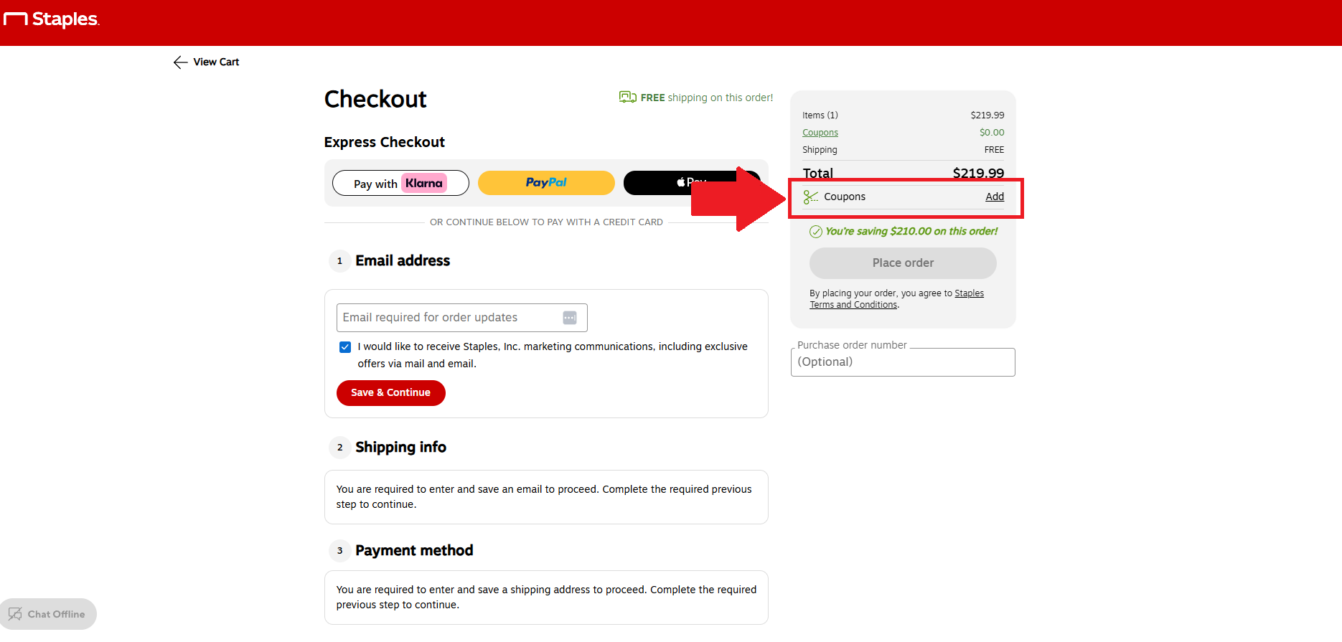Screen dimensions: 1342x642
Task: Click the chat bubble icon
Action: pos(15,614)
